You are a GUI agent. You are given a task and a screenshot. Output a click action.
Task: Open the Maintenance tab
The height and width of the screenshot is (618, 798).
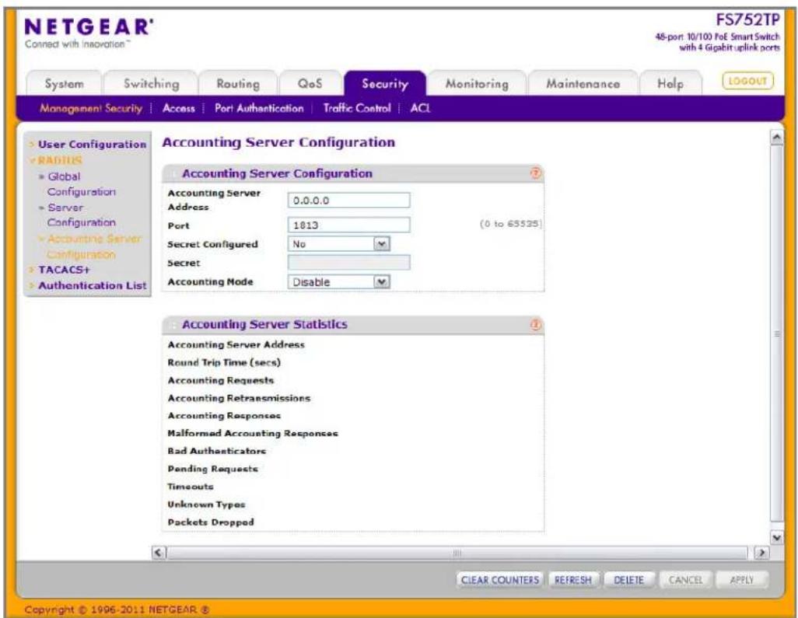click(x=583, y=84)
